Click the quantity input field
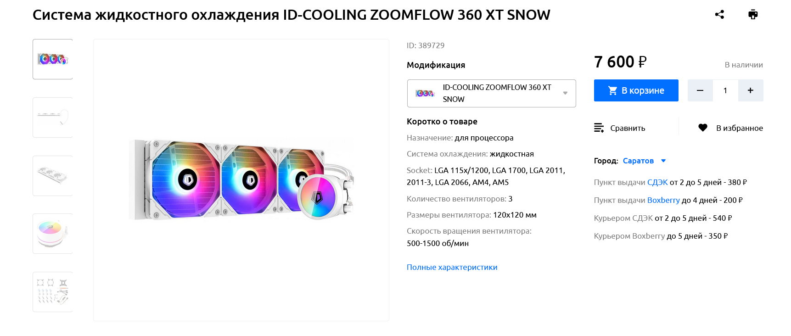This screenshot has height=336, width=791. [725, 90]
